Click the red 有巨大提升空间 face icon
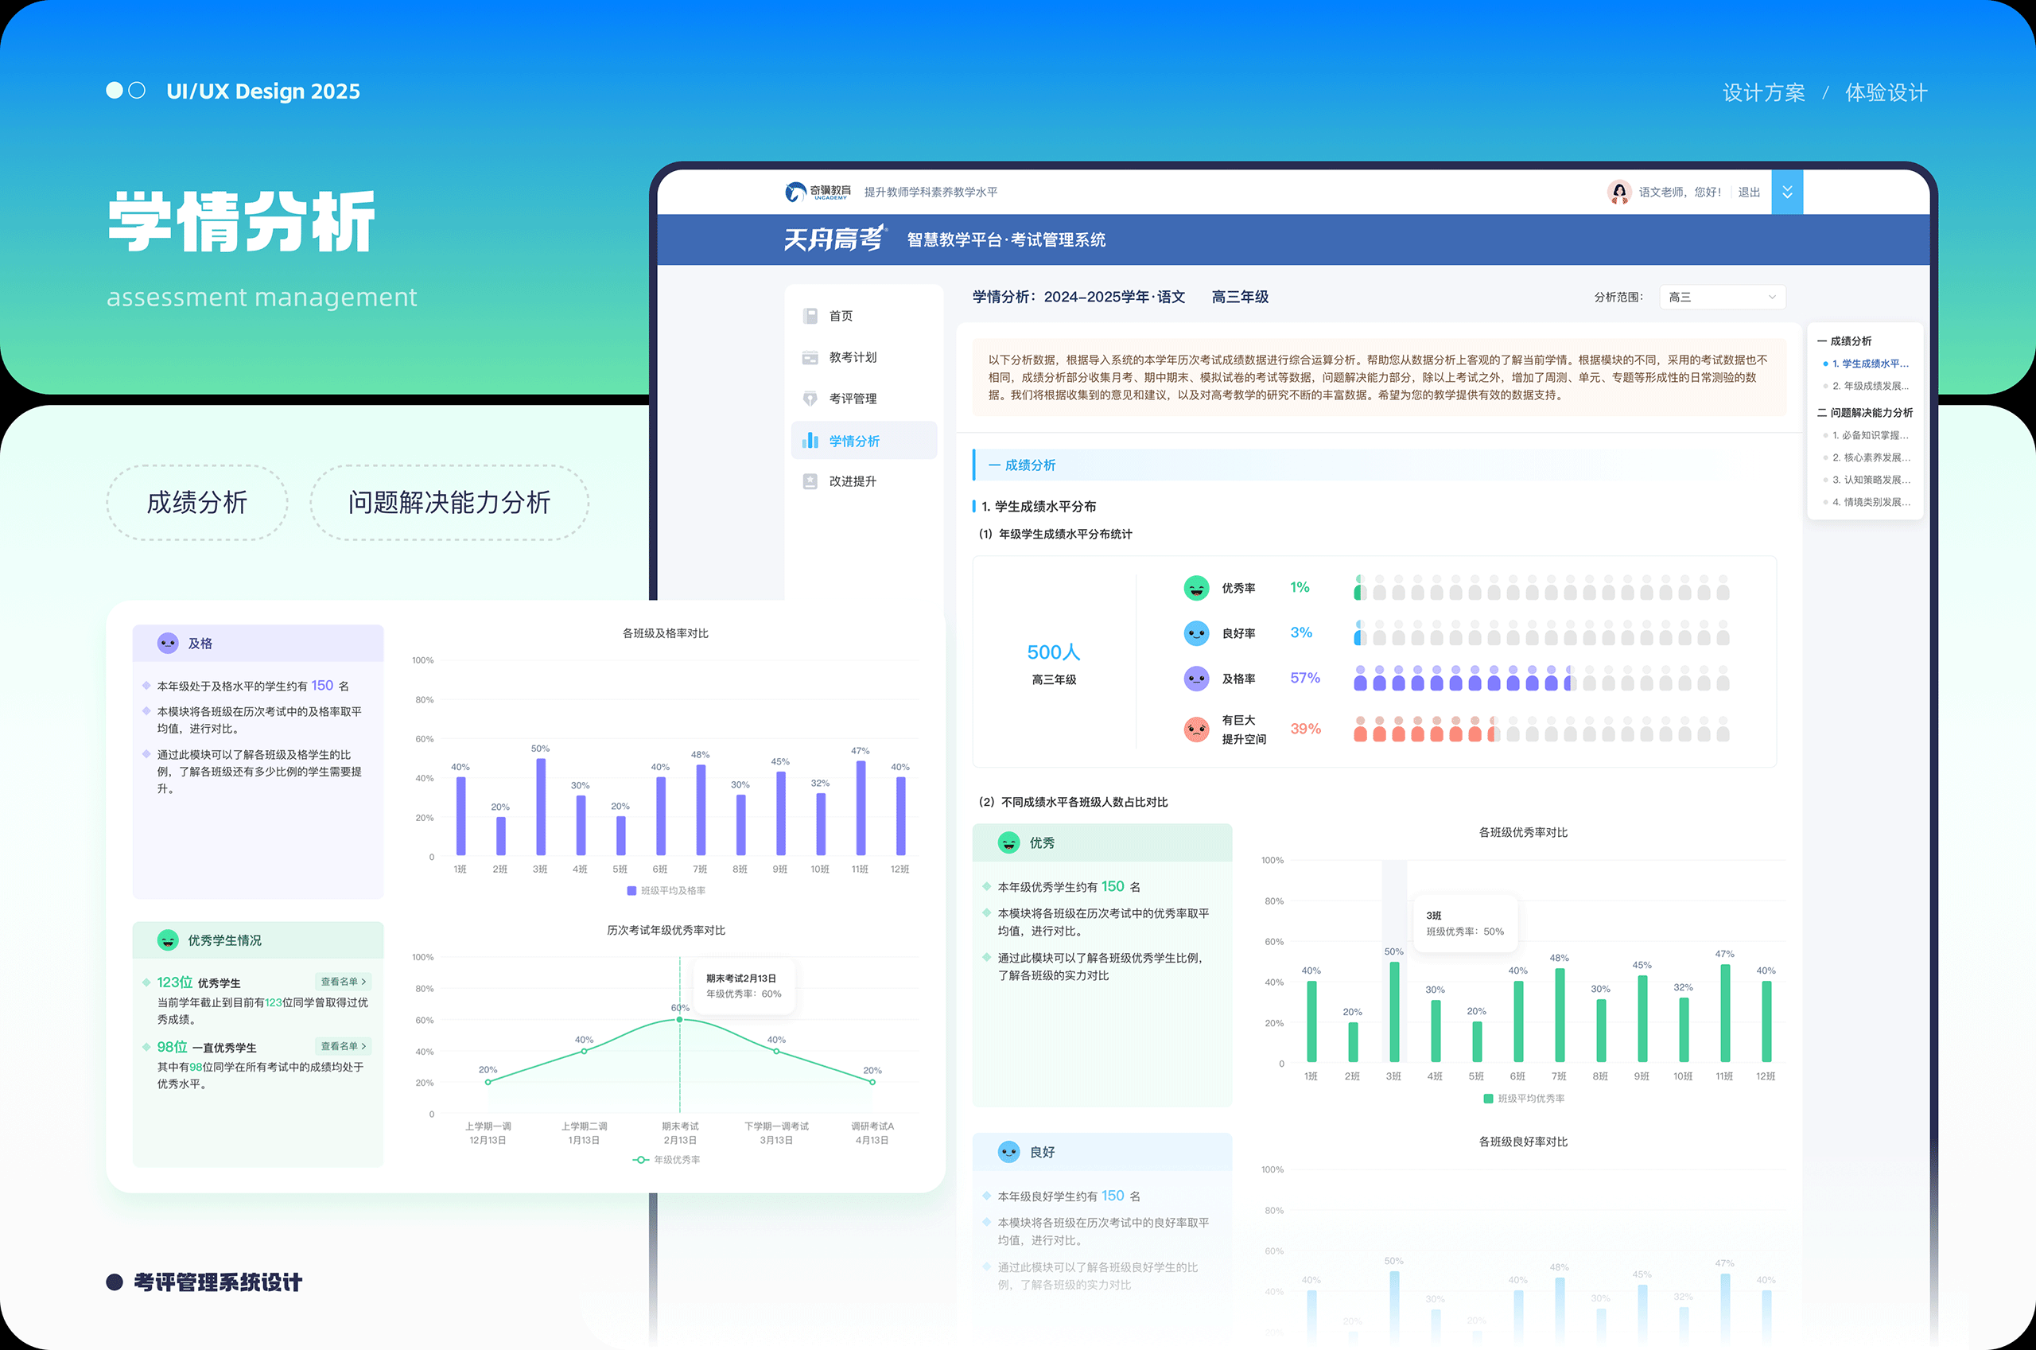The image size is (2036, 1350). click(x=1196, y=729)
